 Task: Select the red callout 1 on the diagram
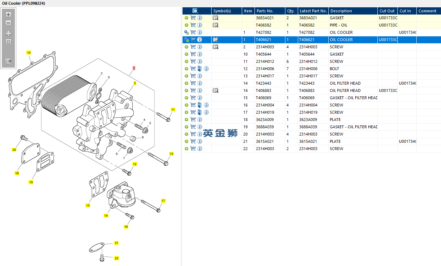[134, 68]
